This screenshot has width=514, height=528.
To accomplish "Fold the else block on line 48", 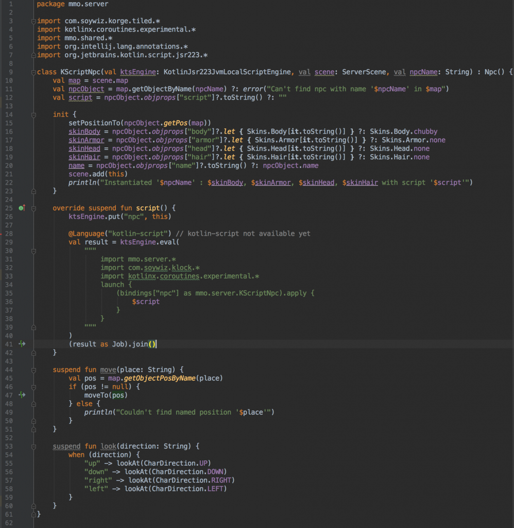I will (x=34, y=404).
